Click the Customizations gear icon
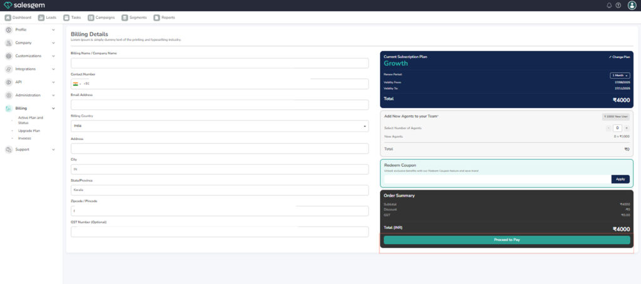This screenshot has height=284, width=641. (x=9, y=56)
